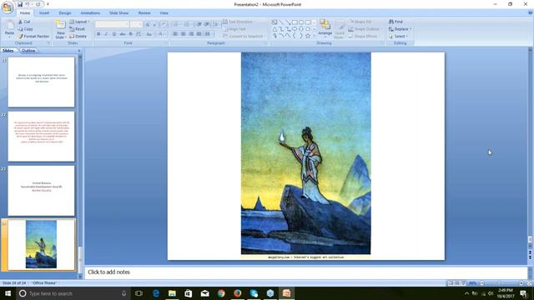534x300 pixels.
Task: Click Format Painter
Action: (33, 36)
